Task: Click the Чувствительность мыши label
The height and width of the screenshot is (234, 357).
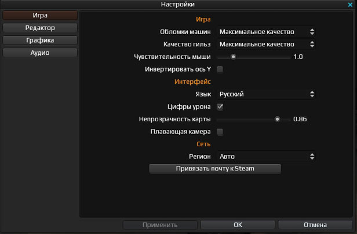Action: click(172, 57)
